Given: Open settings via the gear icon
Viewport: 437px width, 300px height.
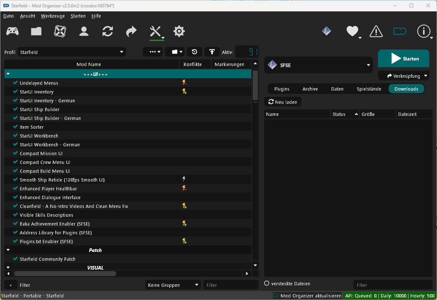Looking at the screenshot, I should click(x=179, y=31).
